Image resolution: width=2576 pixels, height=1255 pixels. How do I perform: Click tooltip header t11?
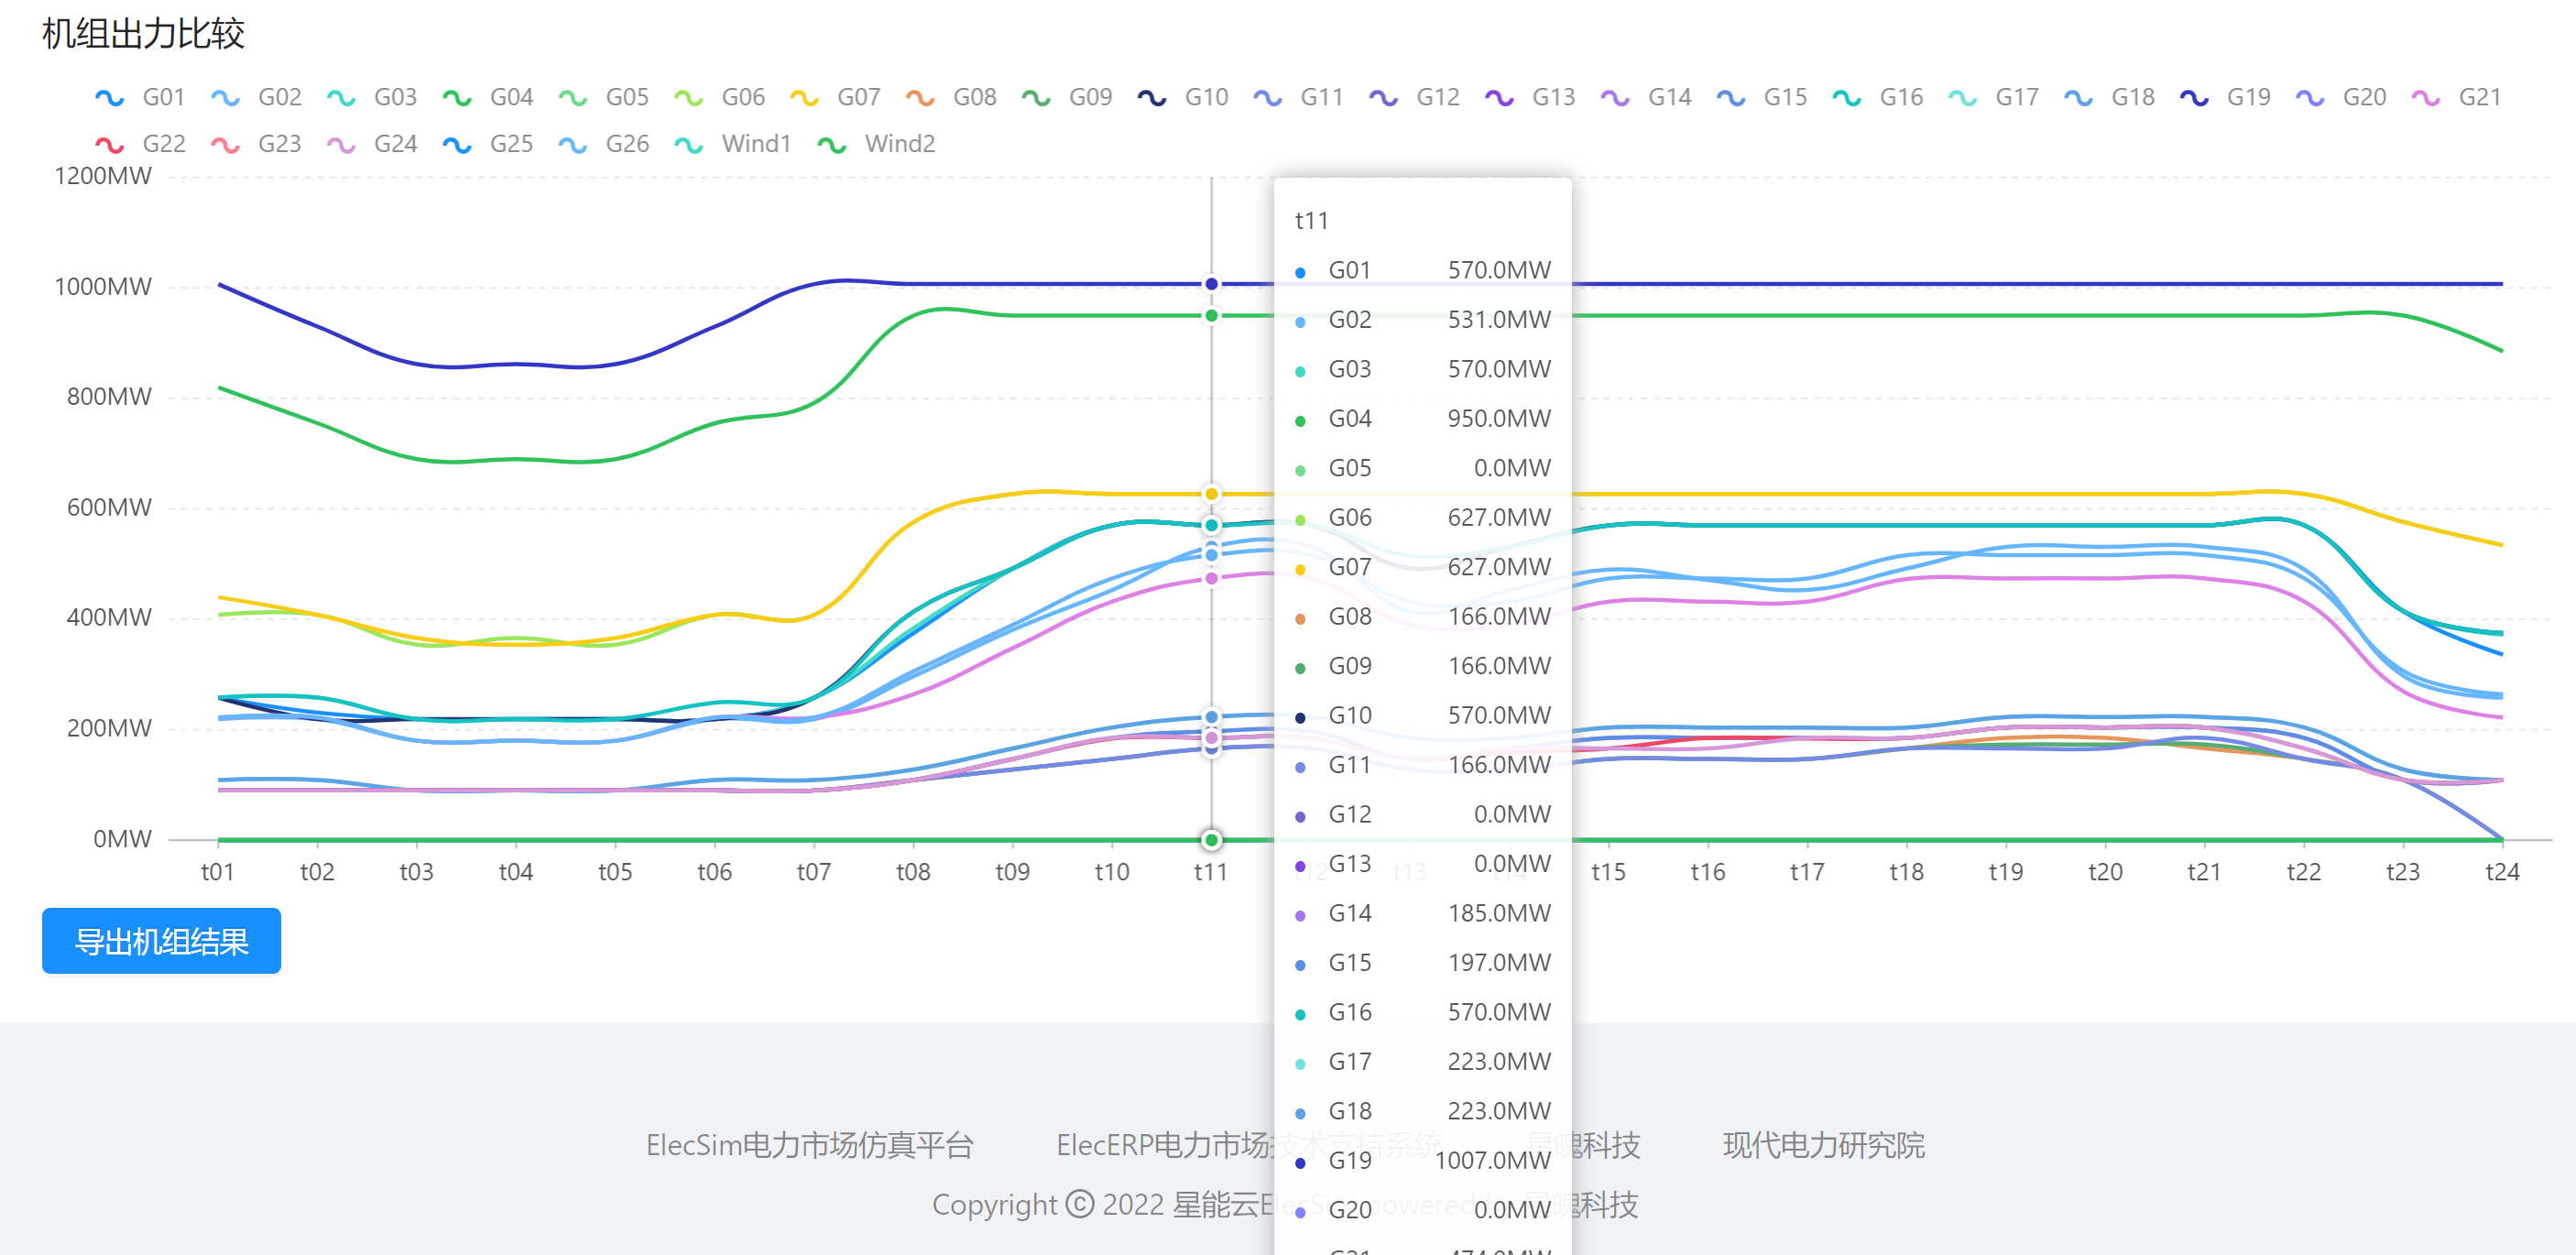coord(1311,221)
